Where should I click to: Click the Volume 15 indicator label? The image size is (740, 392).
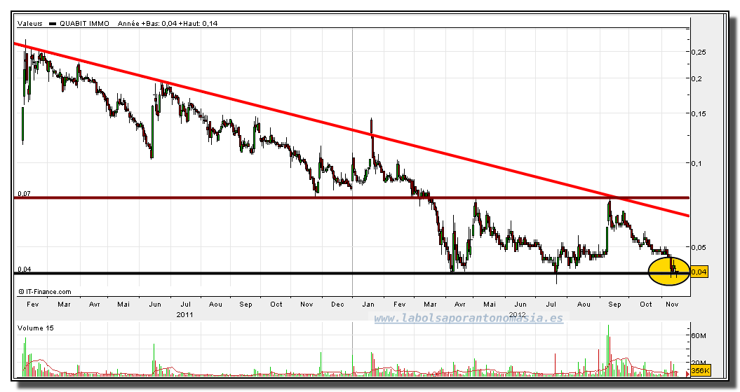point(35,328)
